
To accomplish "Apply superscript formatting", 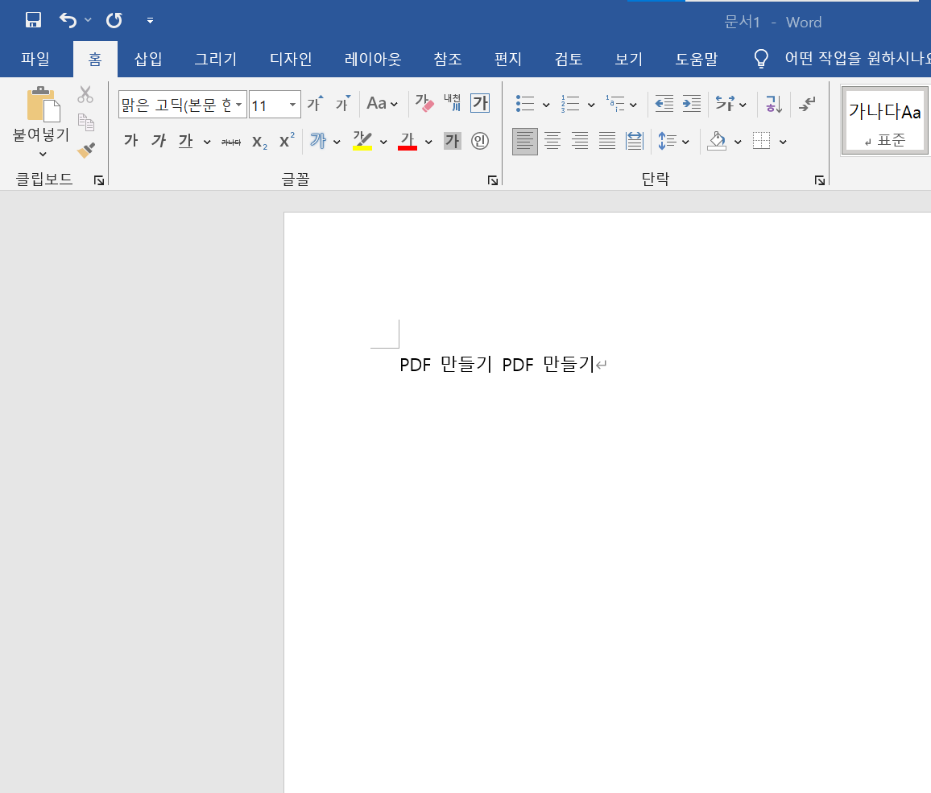I will pyautogui.click(x=284, y=140).
